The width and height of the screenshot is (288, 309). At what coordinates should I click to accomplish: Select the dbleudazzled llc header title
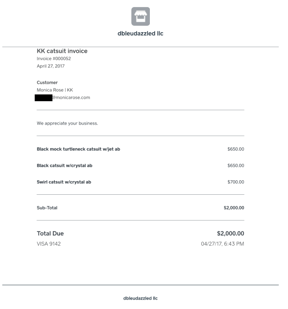[140, 34]
